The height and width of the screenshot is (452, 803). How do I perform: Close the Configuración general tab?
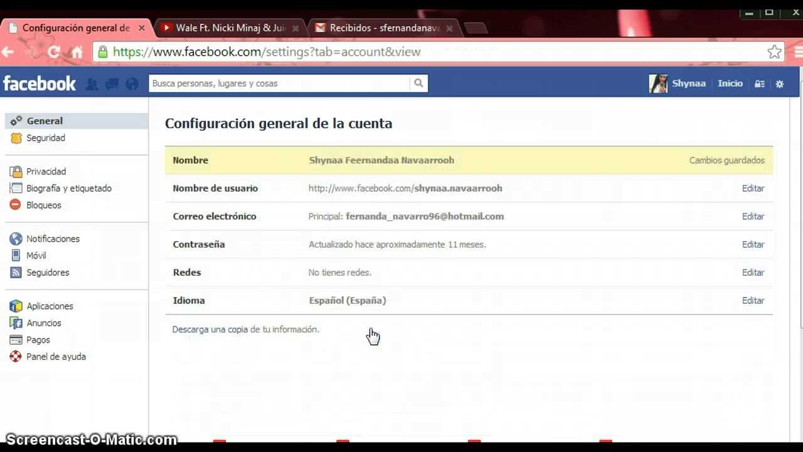coord(142,28)
